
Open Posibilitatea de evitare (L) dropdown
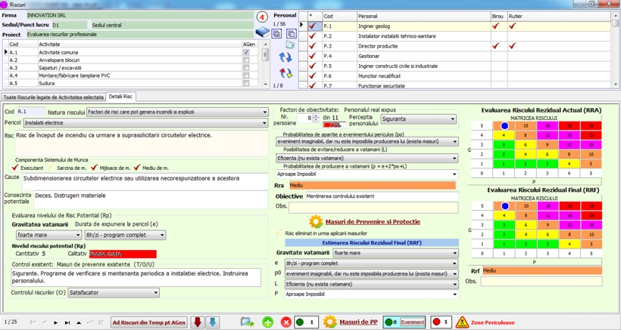coord(367,158)
